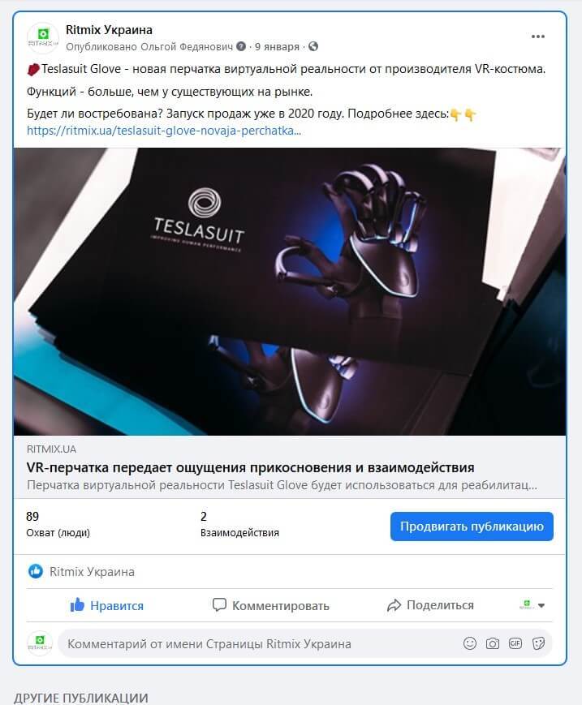Add a GIF to the comment

(x=515, y=643)
